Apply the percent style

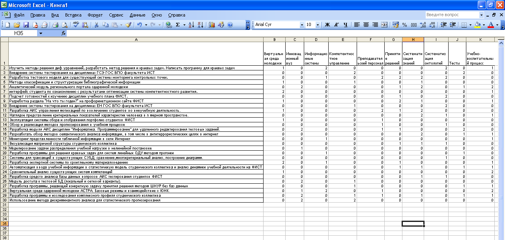405,24
